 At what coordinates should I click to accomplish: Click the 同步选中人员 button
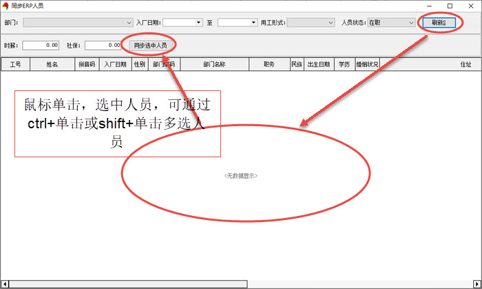pos(150,46)
